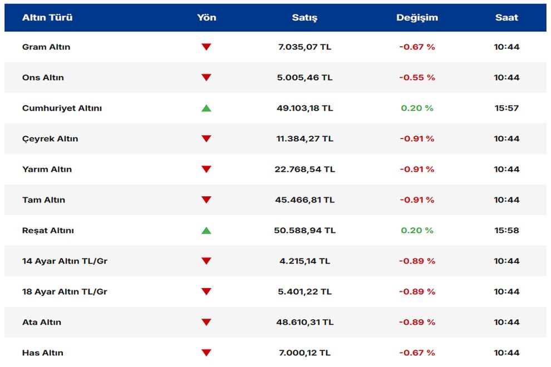The width and height of the screenshot is (551, 367).
Task: Click the Değişim column header
Action: (x=417, y=17)
